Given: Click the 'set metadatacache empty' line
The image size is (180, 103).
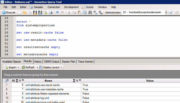Looking at the screenshot, I should [x=37, y=54].
